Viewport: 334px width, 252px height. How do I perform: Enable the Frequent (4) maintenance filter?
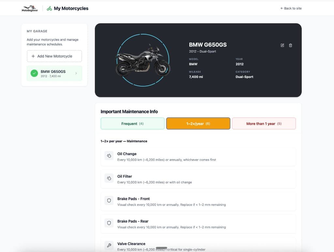132,123
